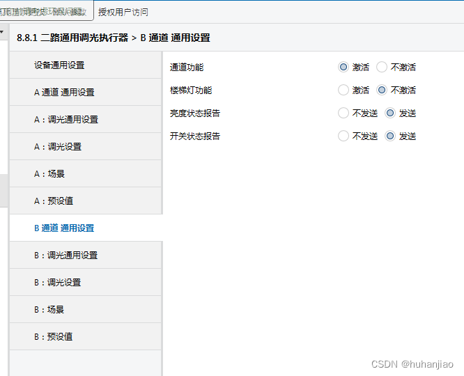Show A：预设值 settings
The image size is (464, 376).
[x=54, y=201]
